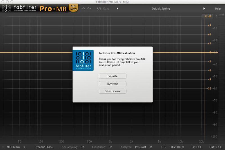The image size is (225, 150).
Task: Copy the current A/B state
Action: [x=106, y=9]
